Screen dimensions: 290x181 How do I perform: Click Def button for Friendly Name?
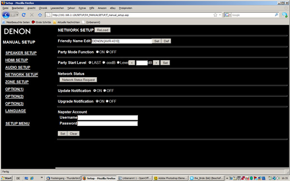point(166,41)
